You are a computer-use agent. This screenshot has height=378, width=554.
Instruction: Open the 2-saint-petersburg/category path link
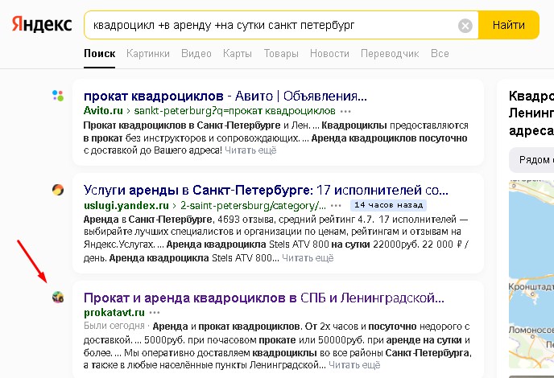click(253, 205)
